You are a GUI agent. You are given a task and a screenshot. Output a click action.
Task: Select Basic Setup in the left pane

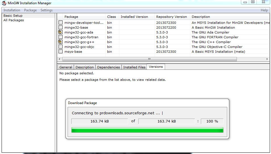13,16
